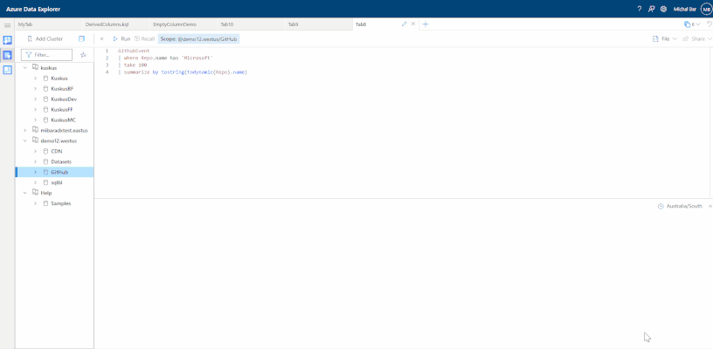Screen dimensions: 713x349
Task: Open the tab list dropdown showing 6
Action: pos(692,24)
